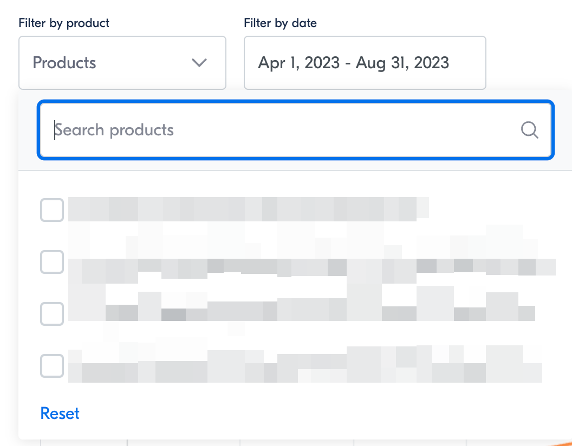This screenshot has width=572, height=446.
Task: Tick the third product checkbox
Action: [x=52, y=314]
